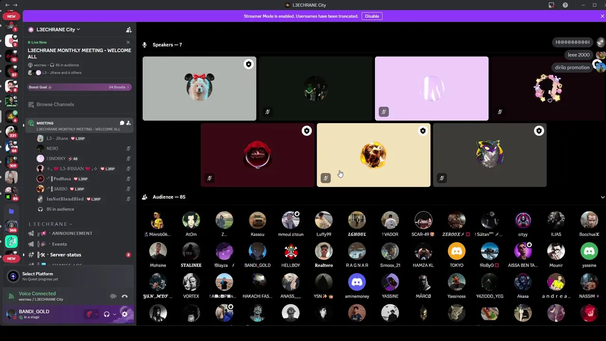Toggle deafen with the headphones button

point(107,314)
